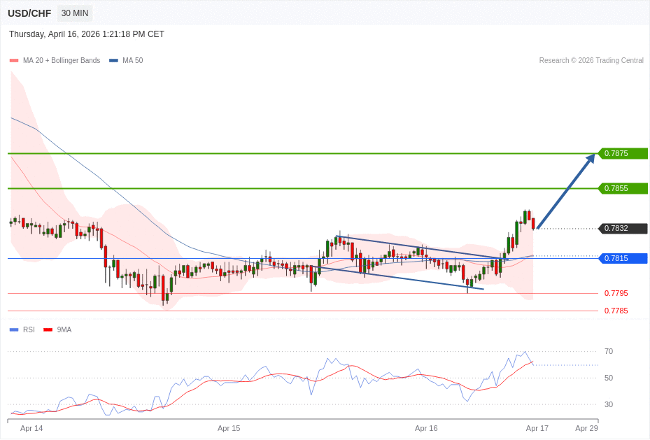Select the 0.7875 green resistance price tag

[x=623, y=153]
